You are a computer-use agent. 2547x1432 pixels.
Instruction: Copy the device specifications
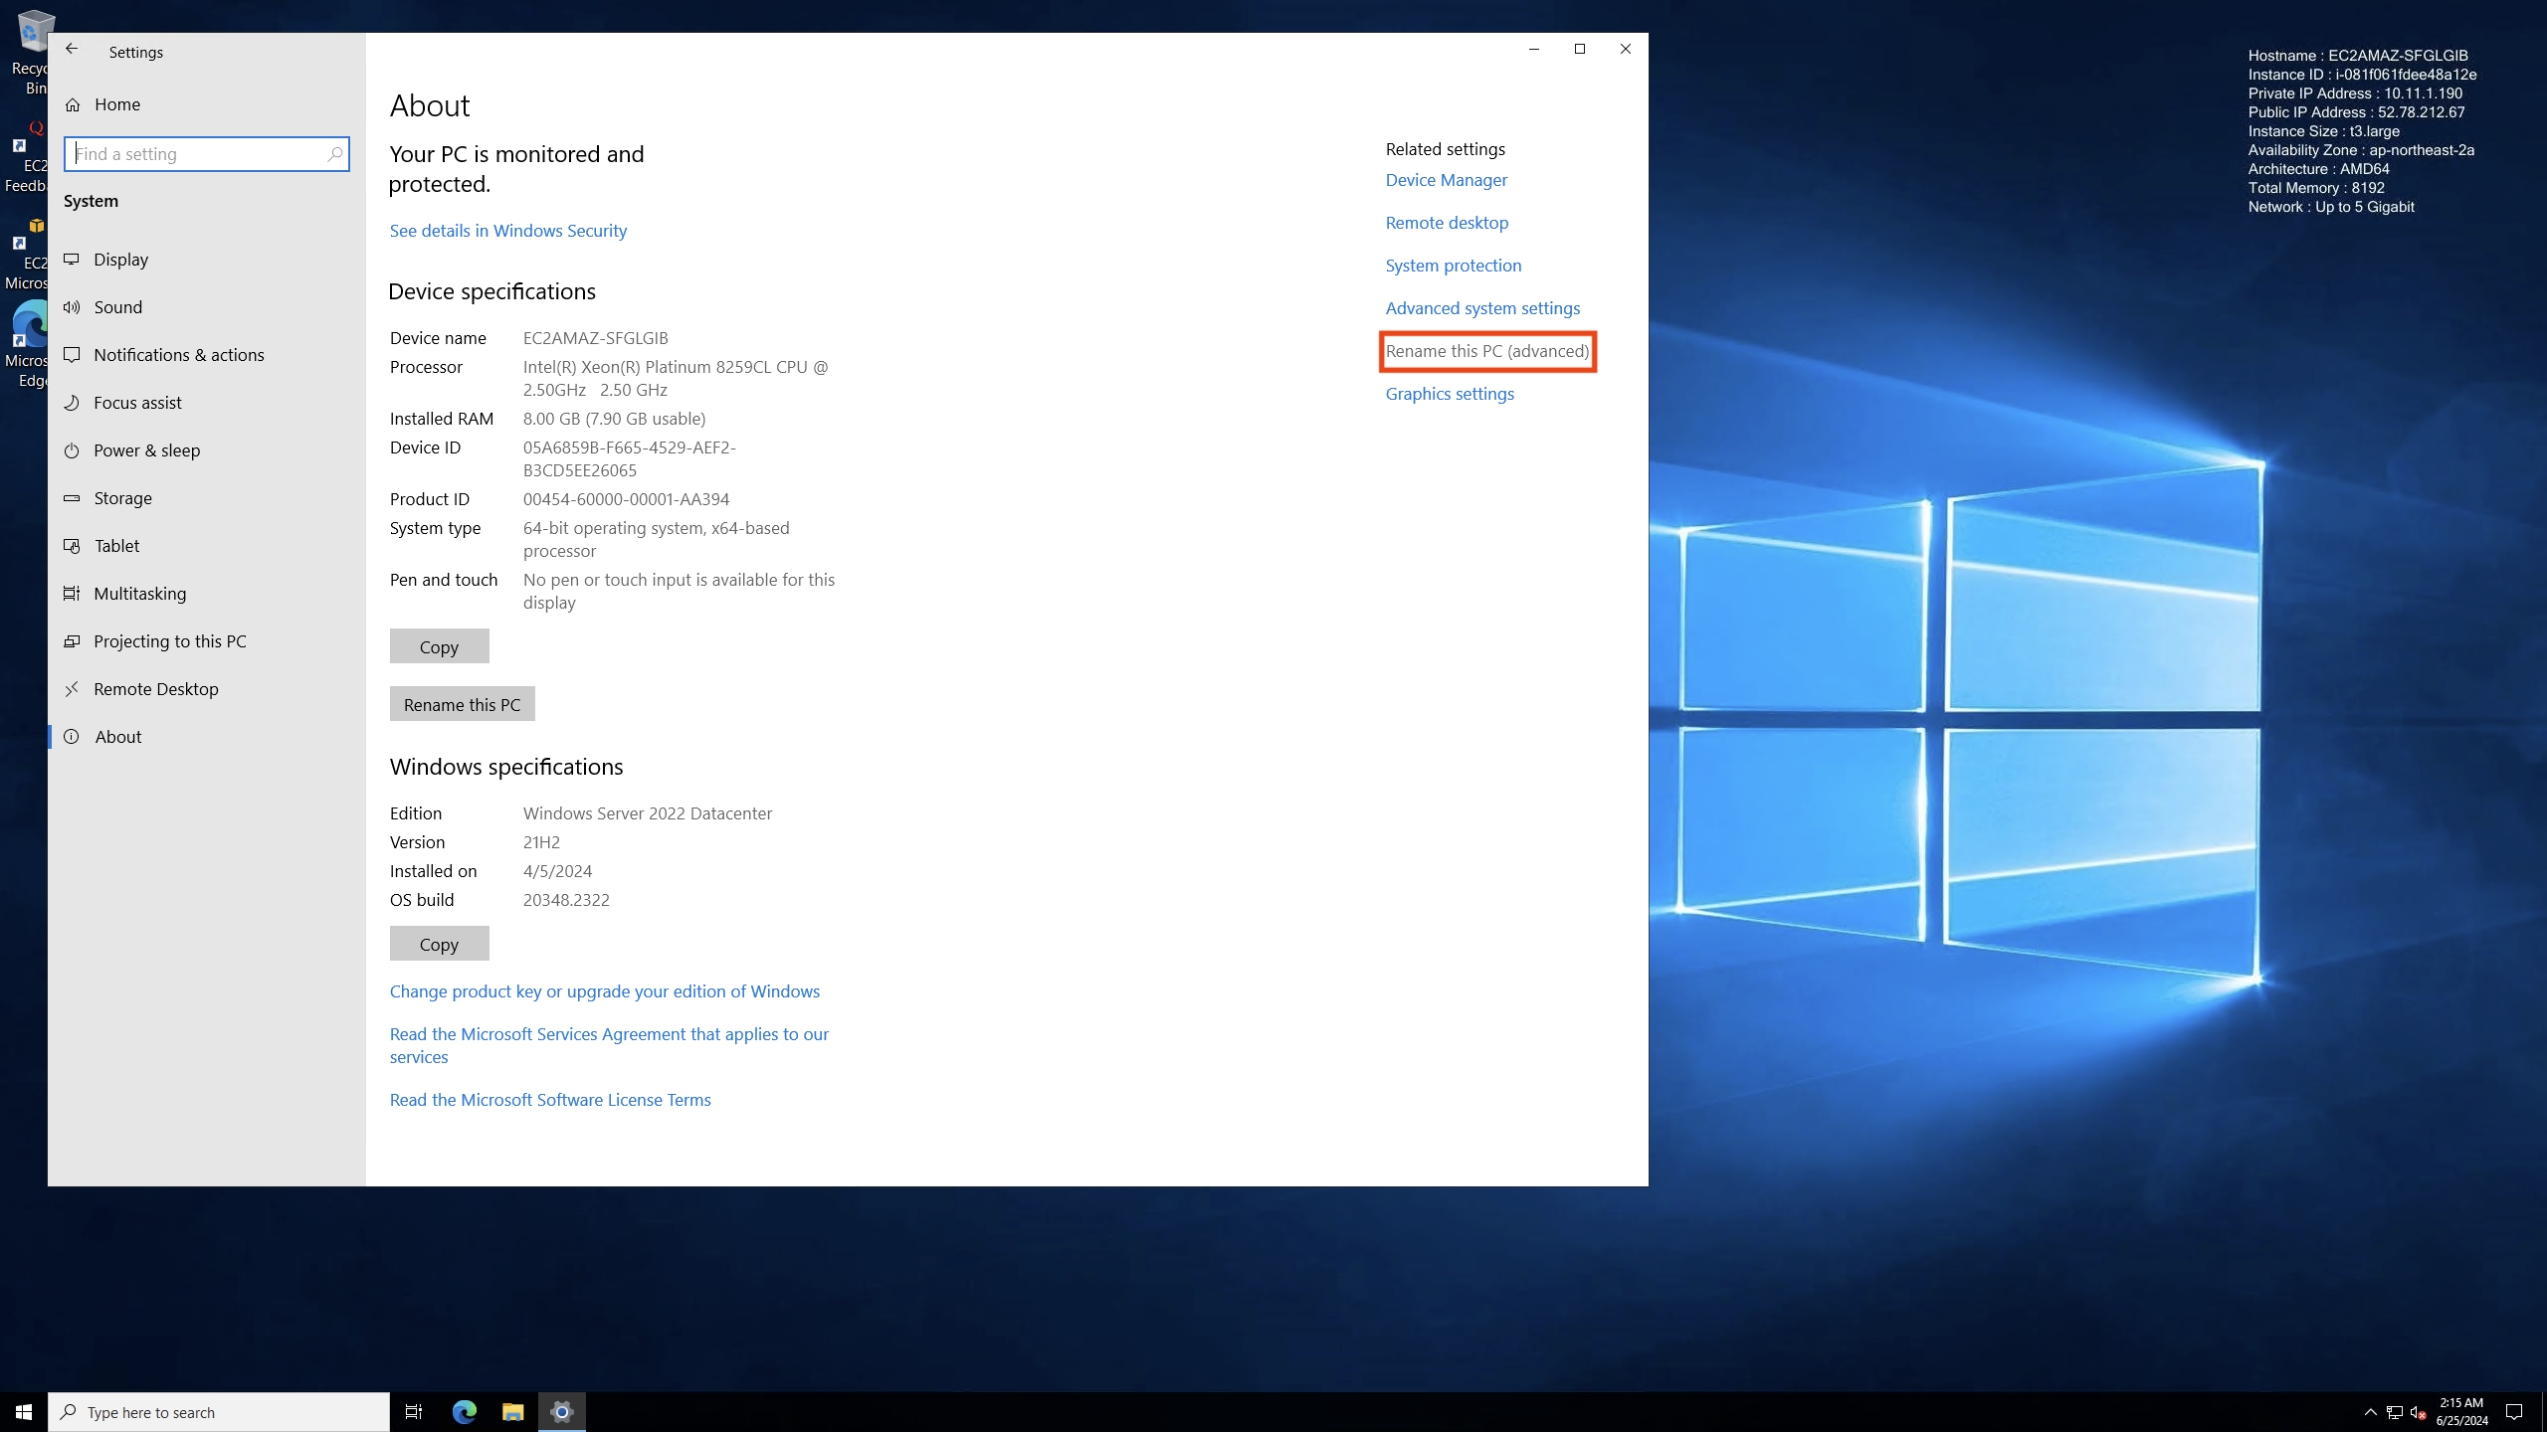tap(439, 646)
